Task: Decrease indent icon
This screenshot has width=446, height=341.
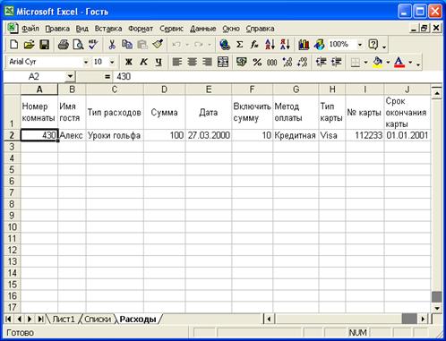Action: click(322, 62)
